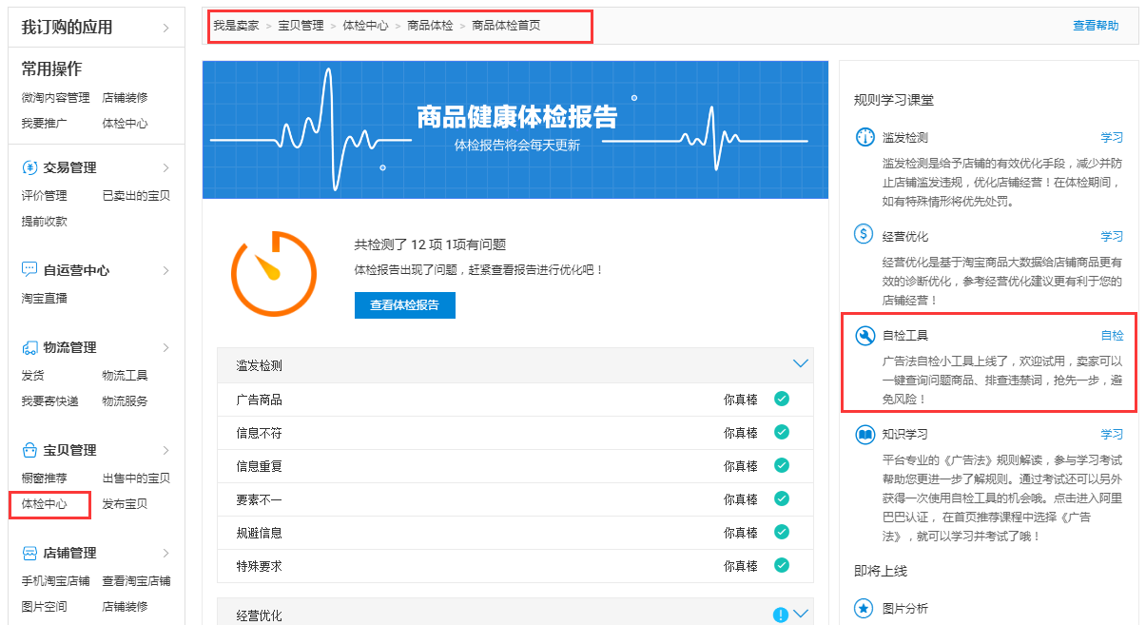Image resolution: width=1146 pixels, height=625 pixels.
Task: Open 我要寄快递 in sidebar
Action: (x=49, y=401)
